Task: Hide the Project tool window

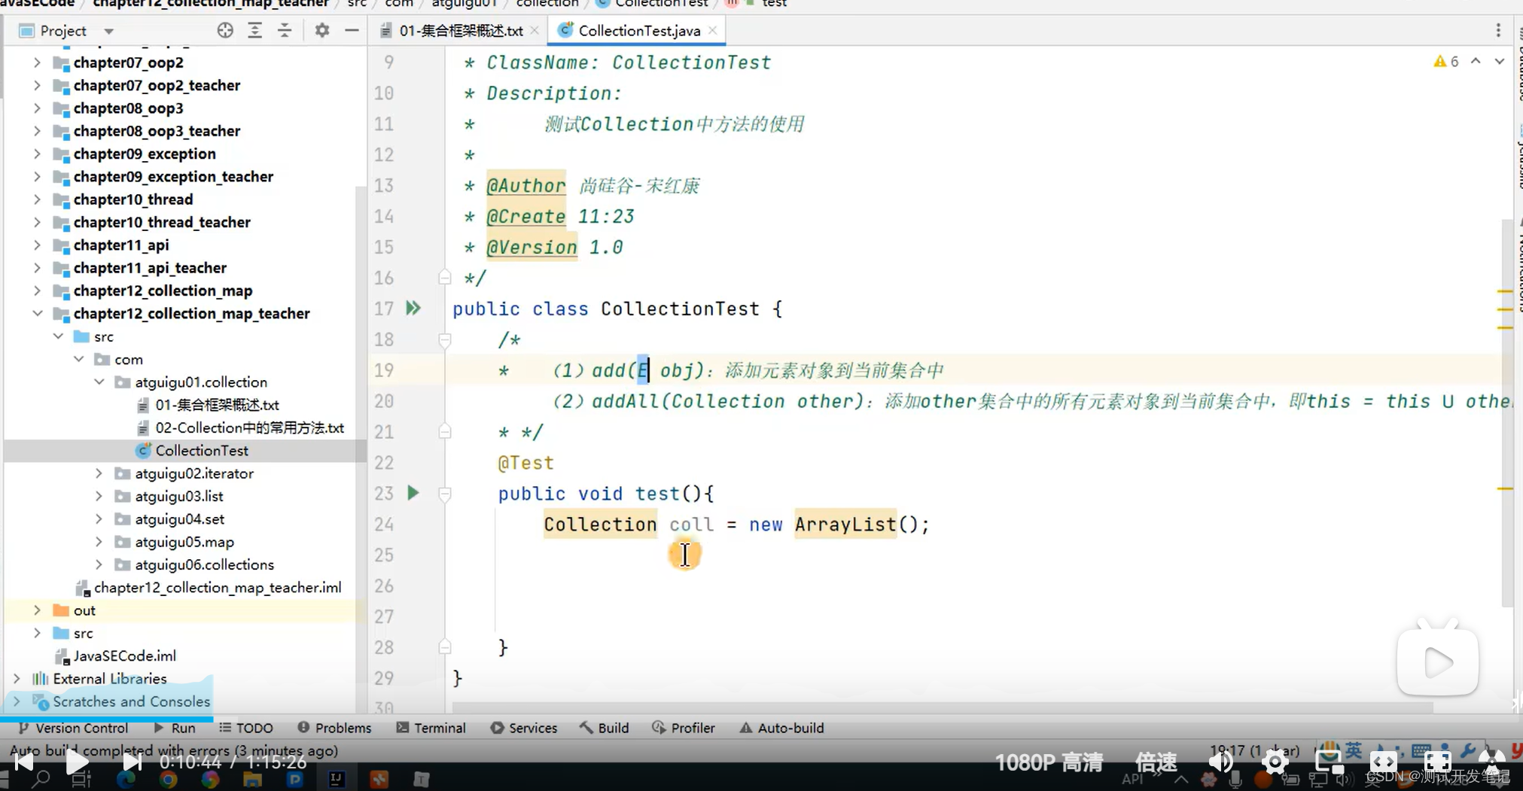Action: [352, 31]
